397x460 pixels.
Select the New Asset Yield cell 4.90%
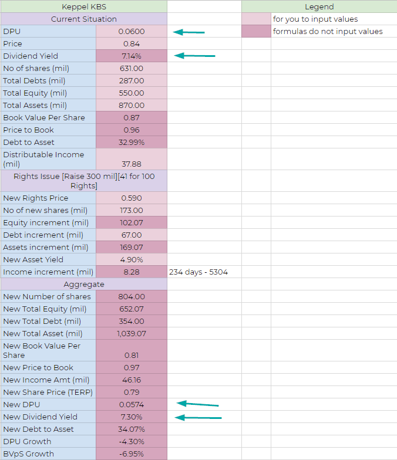tap(132, 260)
